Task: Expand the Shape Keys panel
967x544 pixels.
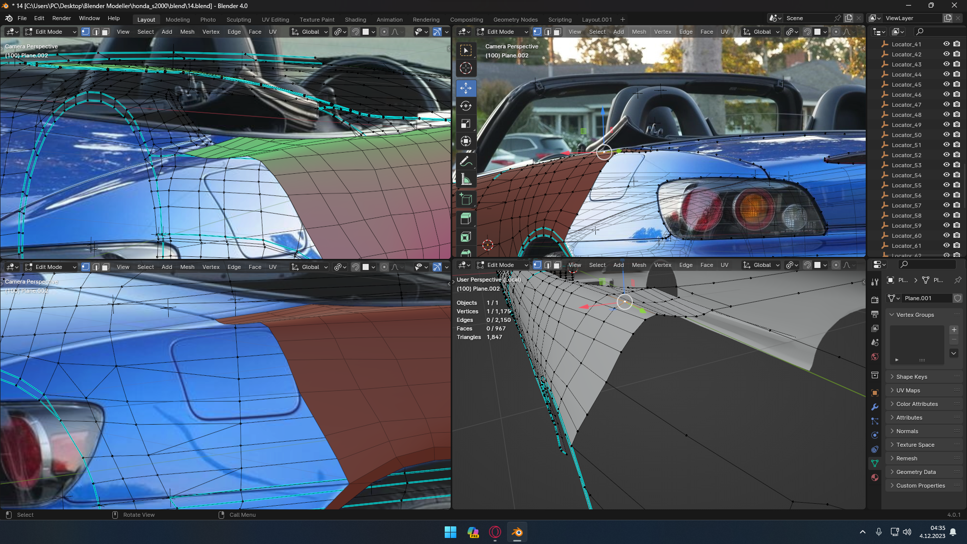Action: click(x=912, y=377)
